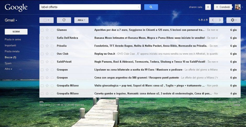Click the refresh arrow button
This screenshot has width=246, height=127.
tap(64, 20)
